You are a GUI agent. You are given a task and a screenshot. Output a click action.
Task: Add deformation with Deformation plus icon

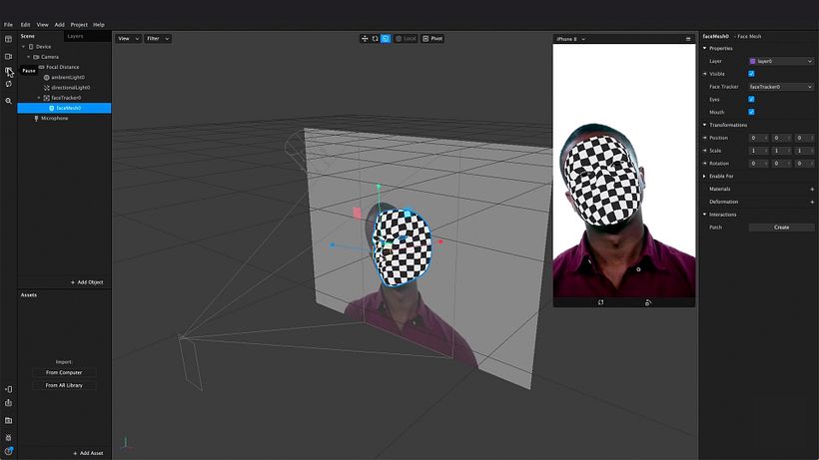[812, 202]
